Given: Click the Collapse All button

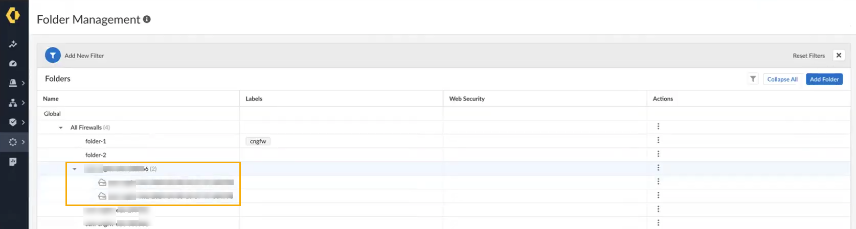Looking at the screenshot, I should [x=782, y=79].
